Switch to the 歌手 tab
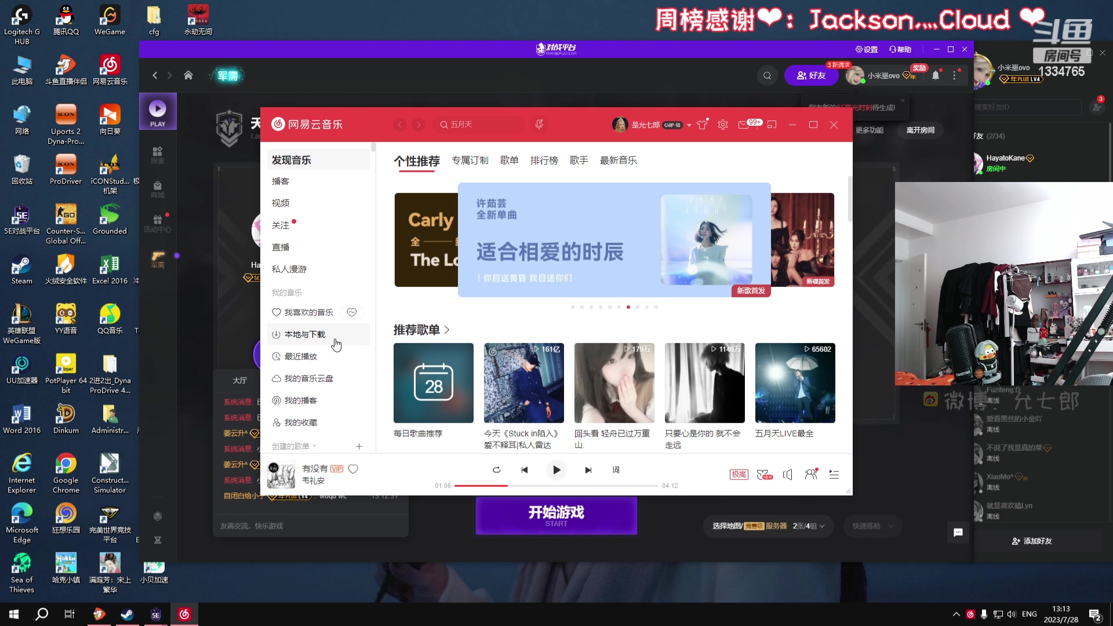This screenshot has height=626, width=1113. (x=579, y=161)
